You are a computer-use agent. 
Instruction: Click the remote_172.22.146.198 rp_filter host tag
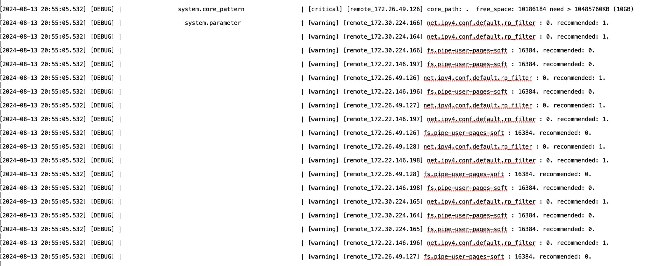point(383,160)
